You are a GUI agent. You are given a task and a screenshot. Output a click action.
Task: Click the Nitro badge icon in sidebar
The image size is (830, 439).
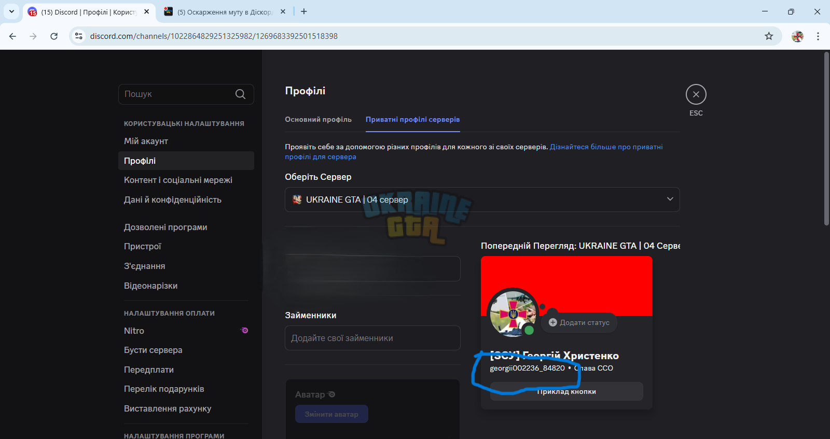click(244, 330)
